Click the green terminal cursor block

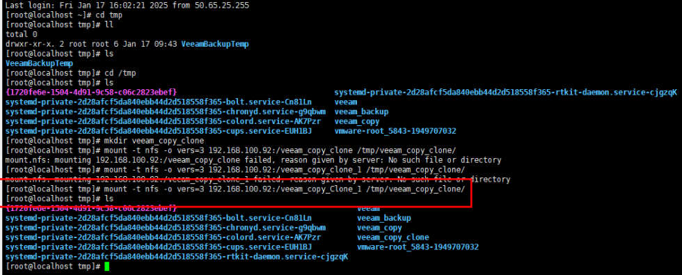point(107,266)
